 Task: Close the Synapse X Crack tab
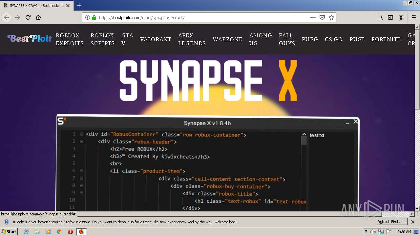(x=68, y=6)
